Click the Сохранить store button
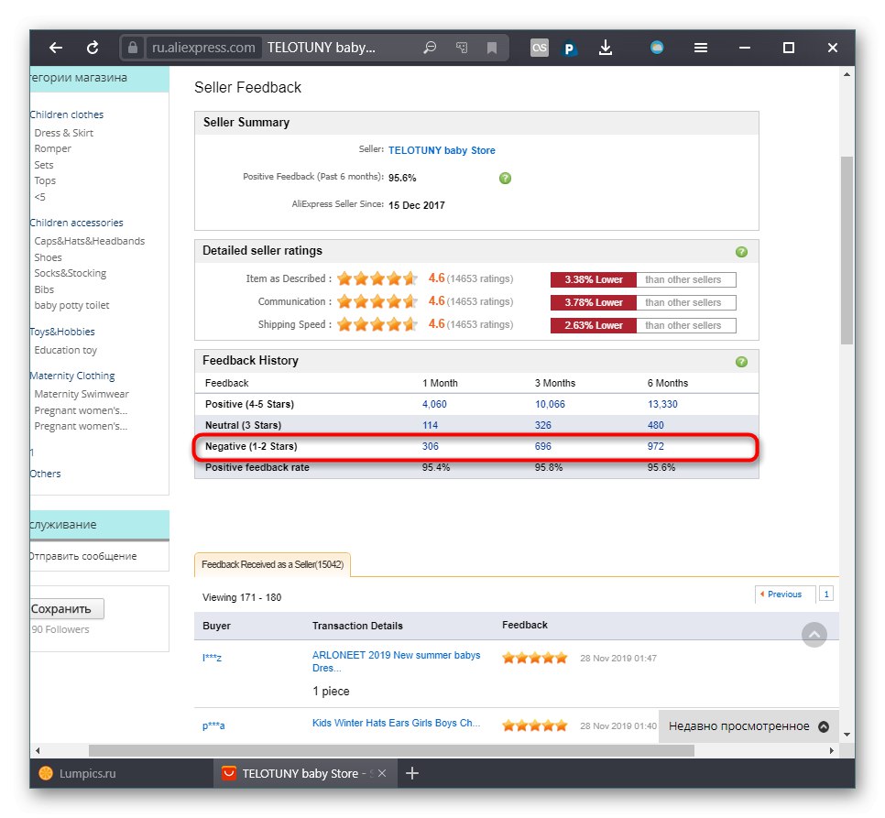The width and height of the screenshot is (885, 818). click(67, 609)
